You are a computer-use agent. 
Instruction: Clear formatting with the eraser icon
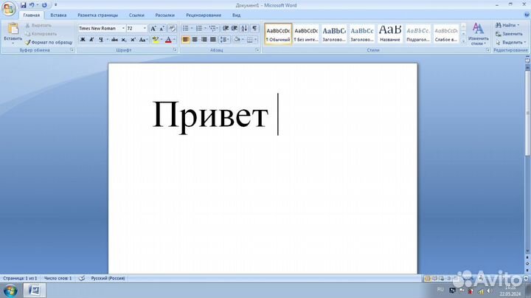[x=172, y=29]
